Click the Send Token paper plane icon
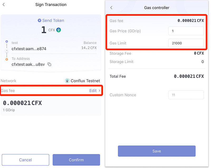 pyautogui.click(x=40, y=20)
